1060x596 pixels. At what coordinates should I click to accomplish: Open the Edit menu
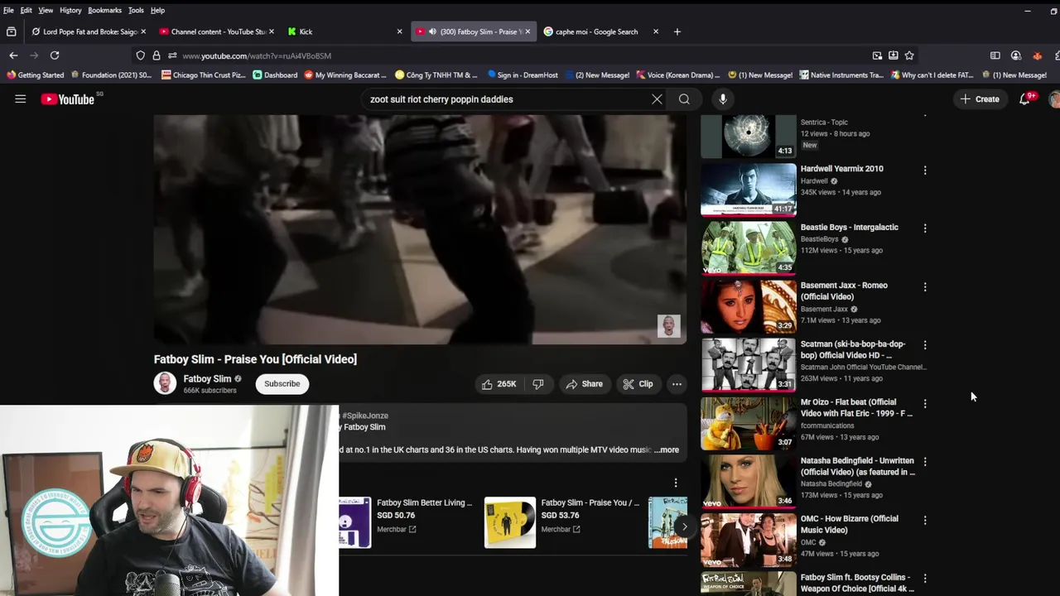26,10
